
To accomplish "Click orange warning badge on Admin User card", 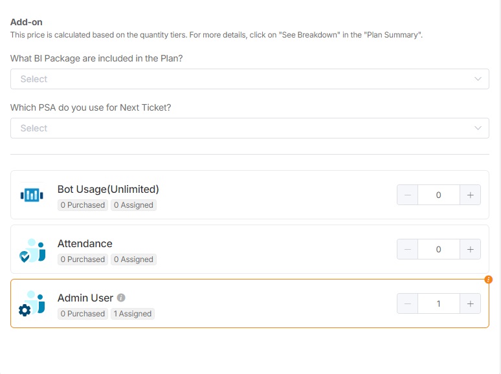I will pos(488,280).
